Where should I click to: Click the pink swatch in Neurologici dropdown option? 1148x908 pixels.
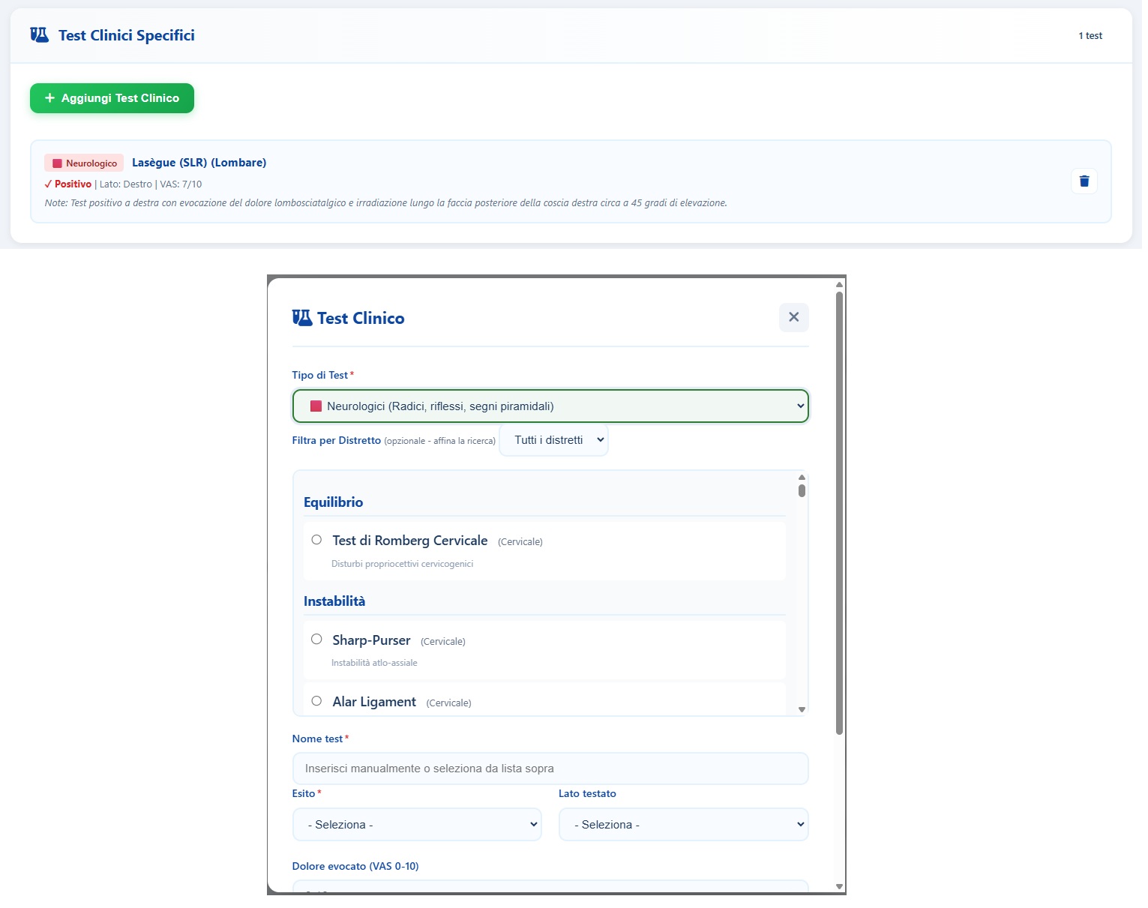[315, 406]
